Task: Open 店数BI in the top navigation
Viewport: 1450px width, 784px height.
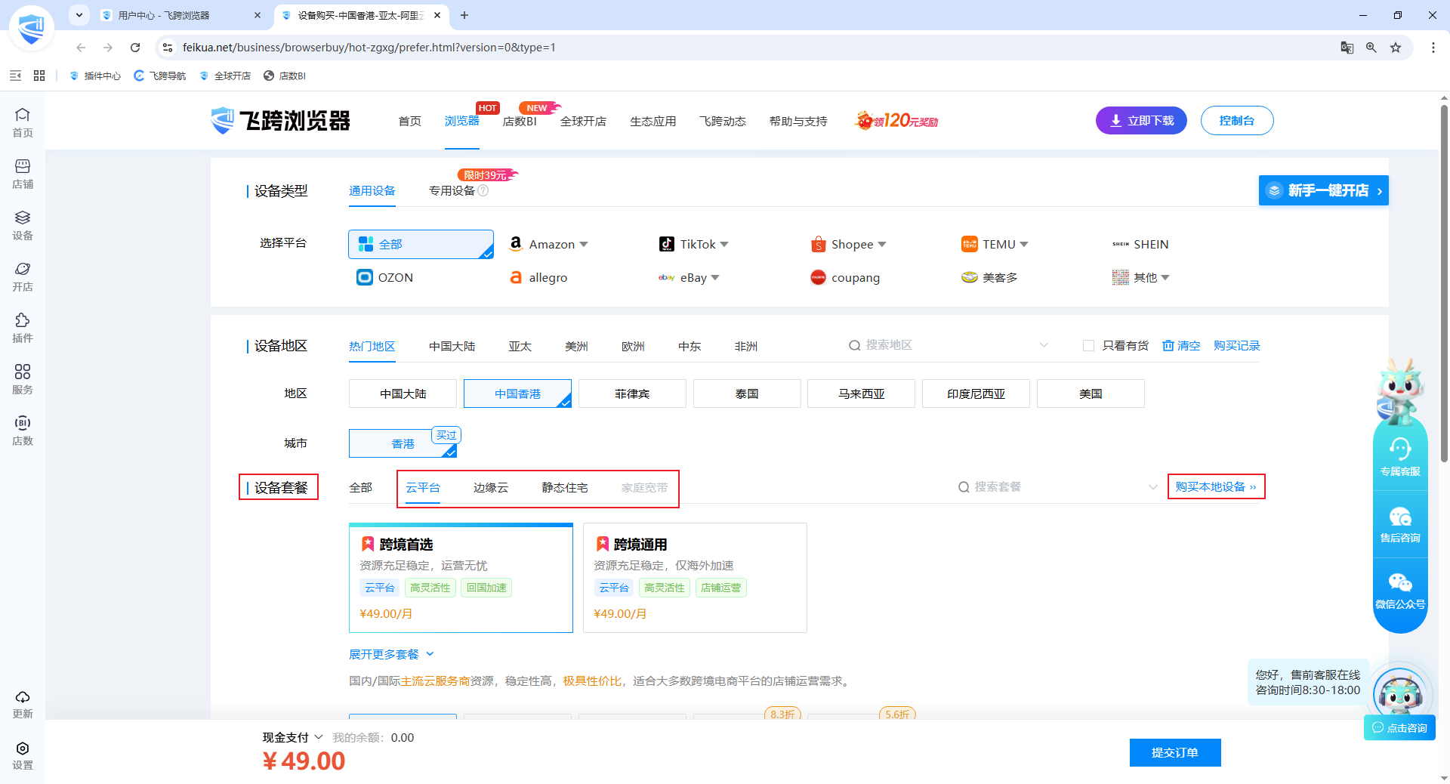Action: (x=520, y=121)
